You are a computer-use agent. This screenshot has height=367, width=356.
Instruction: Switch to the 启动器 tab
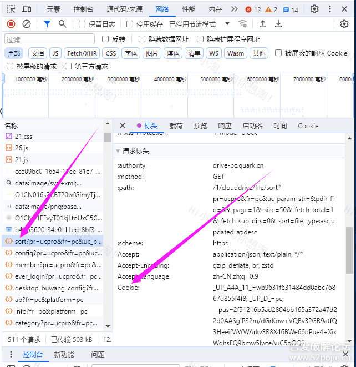[x=252, y=126]
